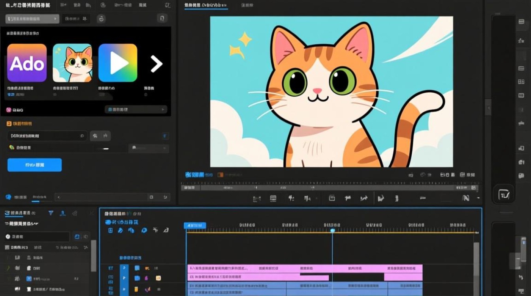Select the underlined tab heading the bottom-left panel
The height and width of the screenshot is (296, 531).
[20, 213]
